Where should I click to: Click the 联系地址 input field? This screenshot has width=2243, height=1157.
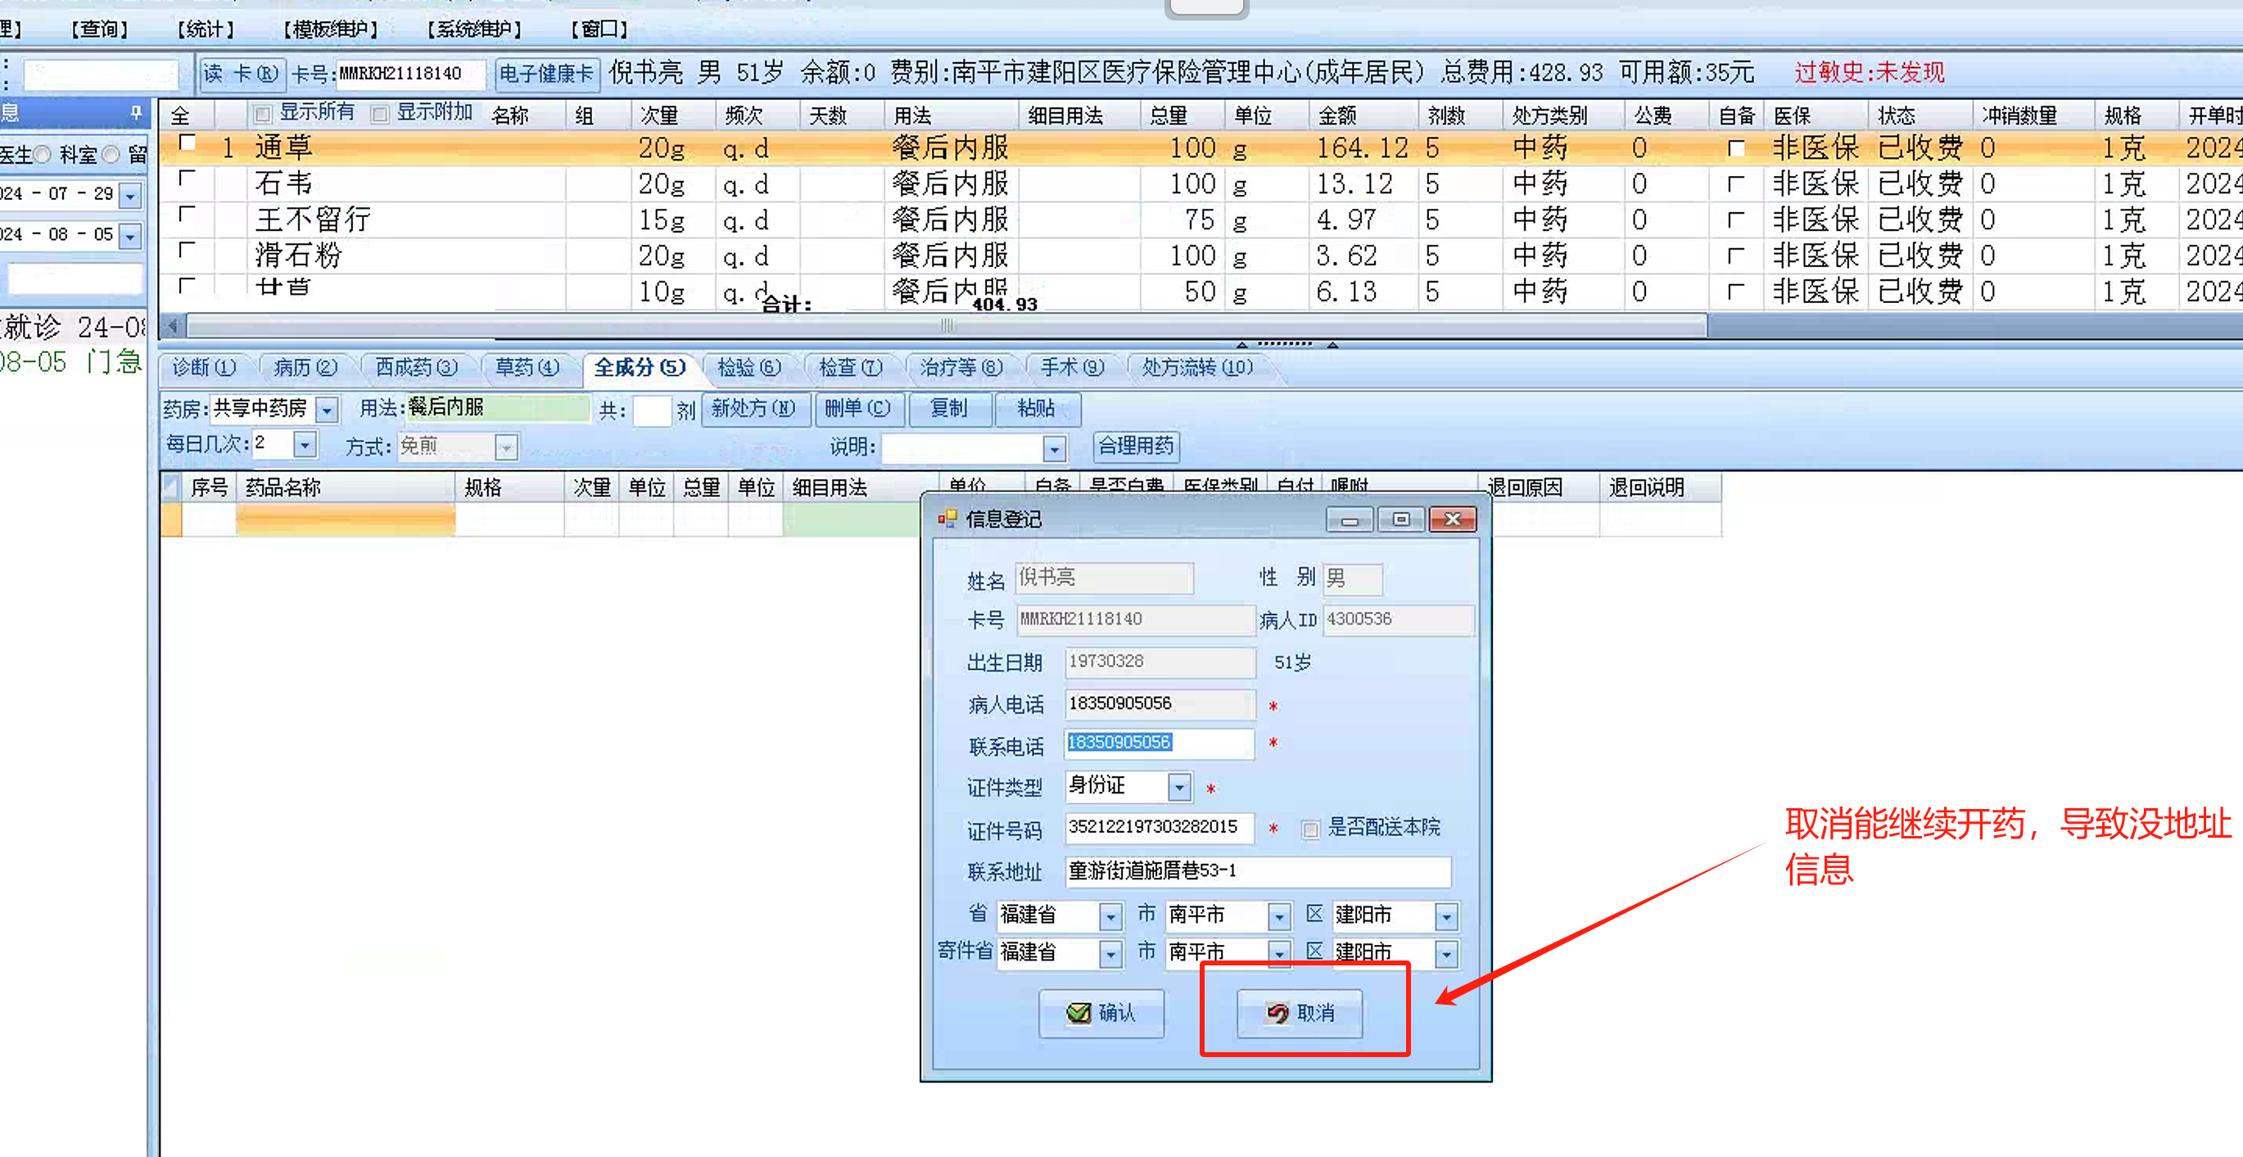point(1256,870)
